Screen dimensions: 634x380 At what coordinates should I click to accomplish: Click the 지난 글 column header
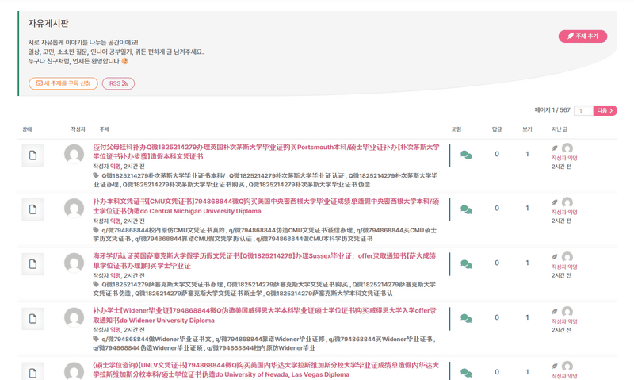click(x=560, y=129)
